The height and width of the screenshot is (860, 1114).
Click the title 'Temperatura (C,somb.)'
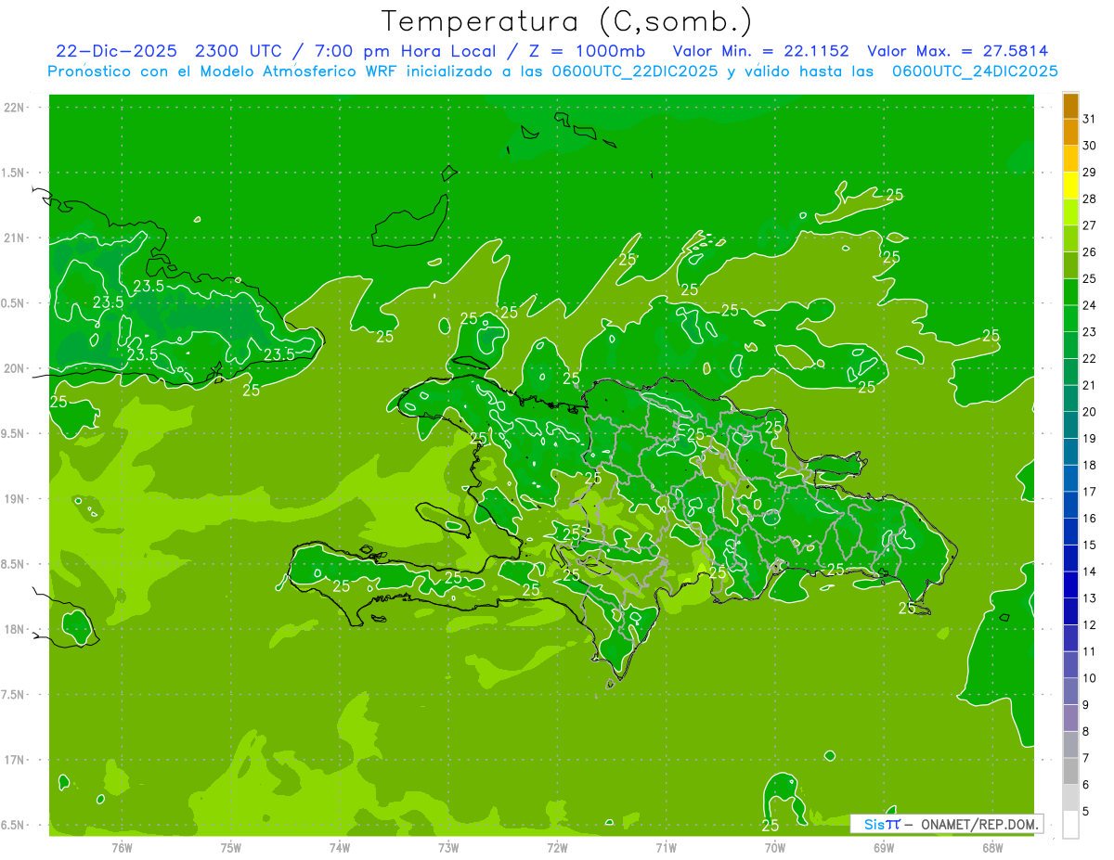click(x=567, y=21)
